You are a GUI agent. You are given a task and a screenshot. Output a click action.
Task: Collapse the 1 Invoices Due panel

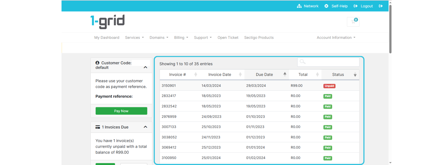point(145,127)
